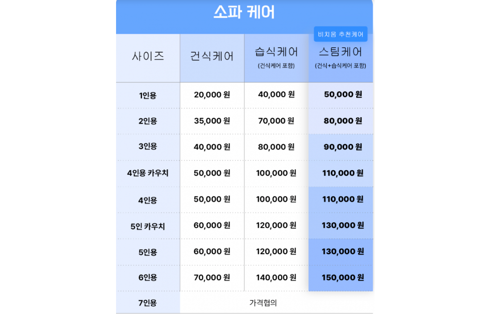Select the 150,000 원 스팀케어 price
The width and height of the screenshot is (491, 314).
click(x=342, y=278)
